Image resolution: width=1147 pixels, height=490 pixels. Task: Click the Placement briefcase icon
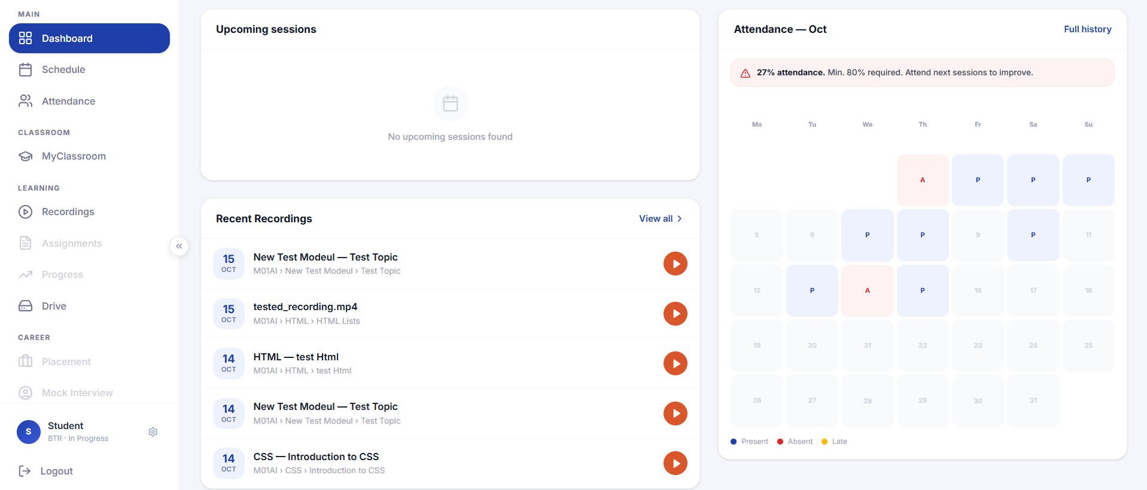tap(25, 362)
